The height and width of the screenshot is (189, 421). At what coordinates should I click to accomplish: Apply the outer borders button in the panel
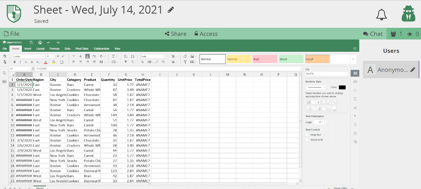[x=324, y=102]
